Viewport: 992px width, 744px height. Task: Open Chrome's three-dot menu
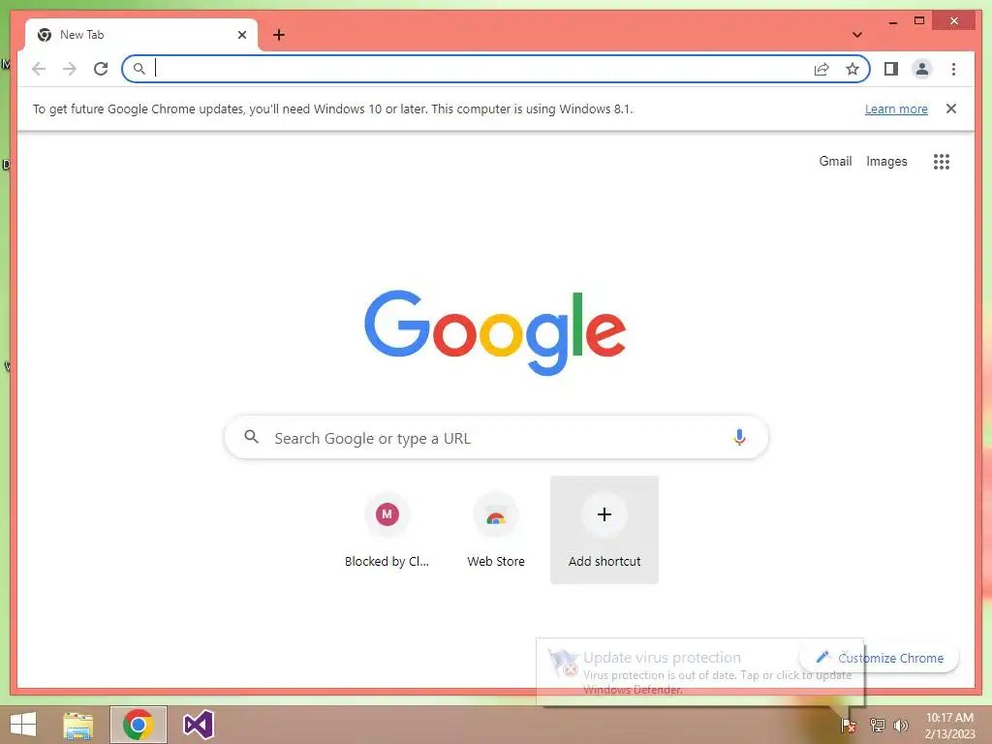tap(953, 69)
